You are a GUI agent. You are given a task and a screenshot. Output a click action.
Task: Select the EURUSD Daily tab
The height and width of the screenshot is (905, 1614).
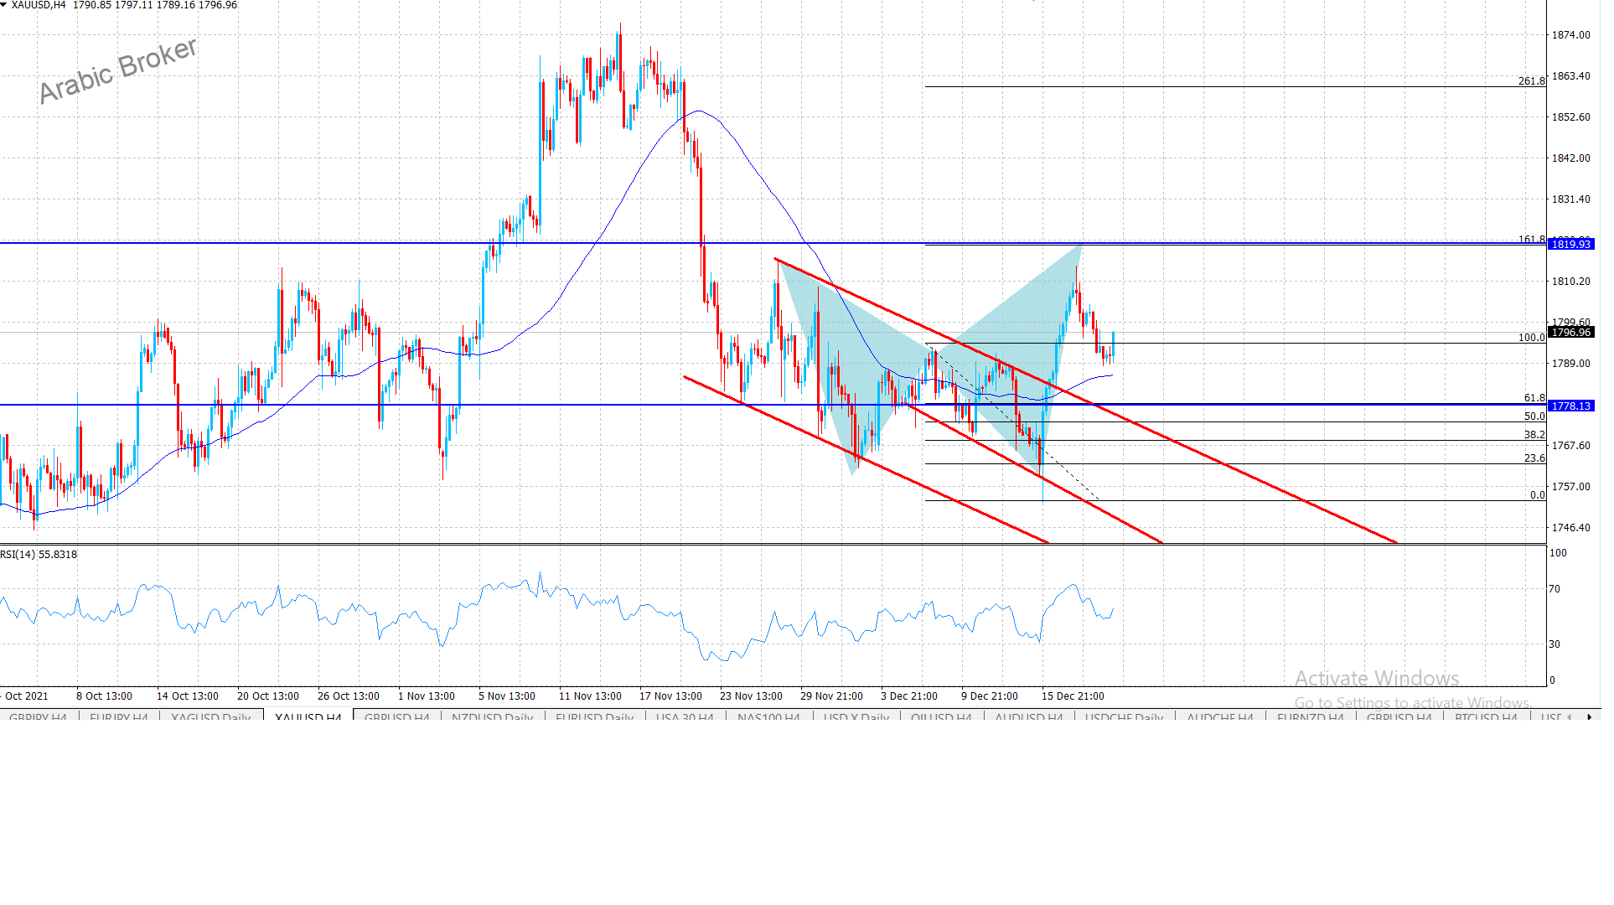(x=594, y=717)
